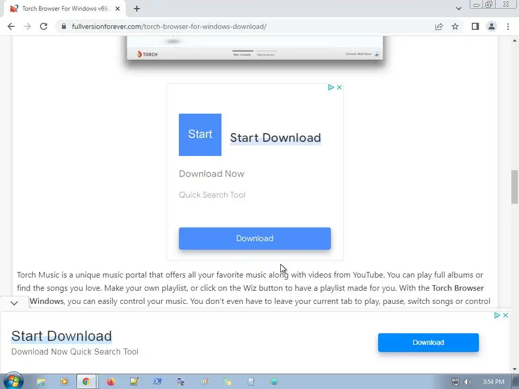Image resolution: width=519 pixels, height=389 pixels.
Task: Click the vertical scrollbar thumb
Action: (x=515, y=187)
